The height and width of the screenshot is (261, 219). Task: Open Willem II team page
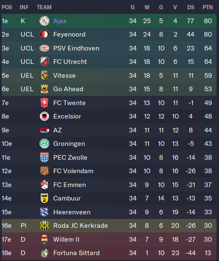tap(66, 240)
